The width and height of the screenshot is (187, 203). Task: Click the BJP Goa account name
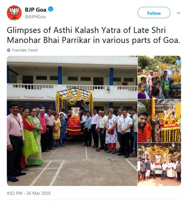pos(36,9)
